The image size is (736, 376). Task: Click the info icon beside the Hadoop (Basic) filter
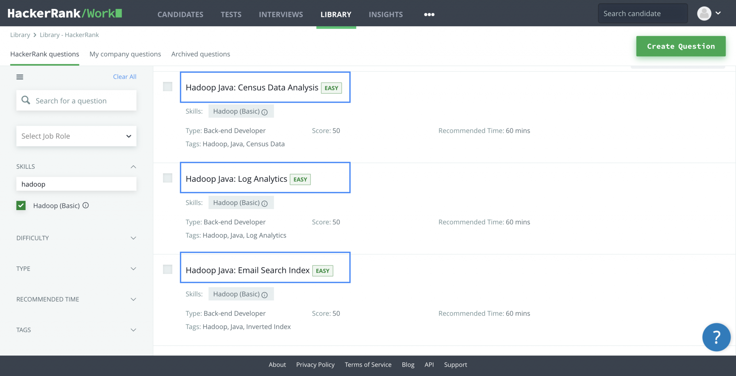tap(86, 205)
